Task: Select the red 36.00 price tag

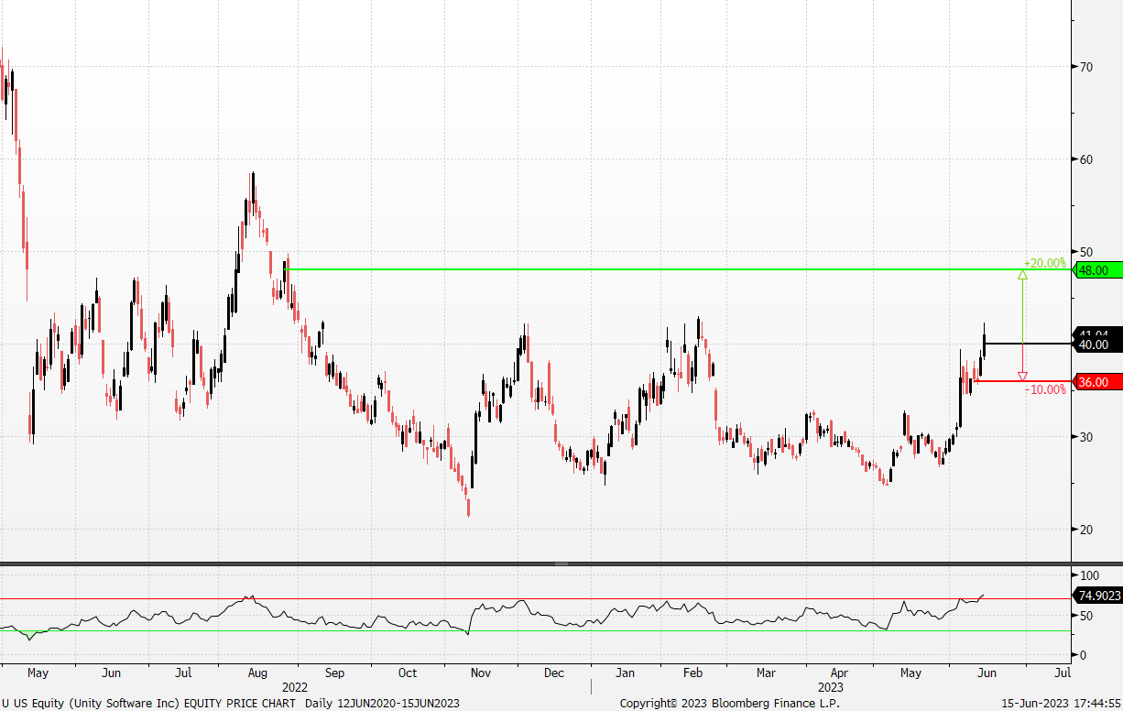Action: click(1096, 382)
